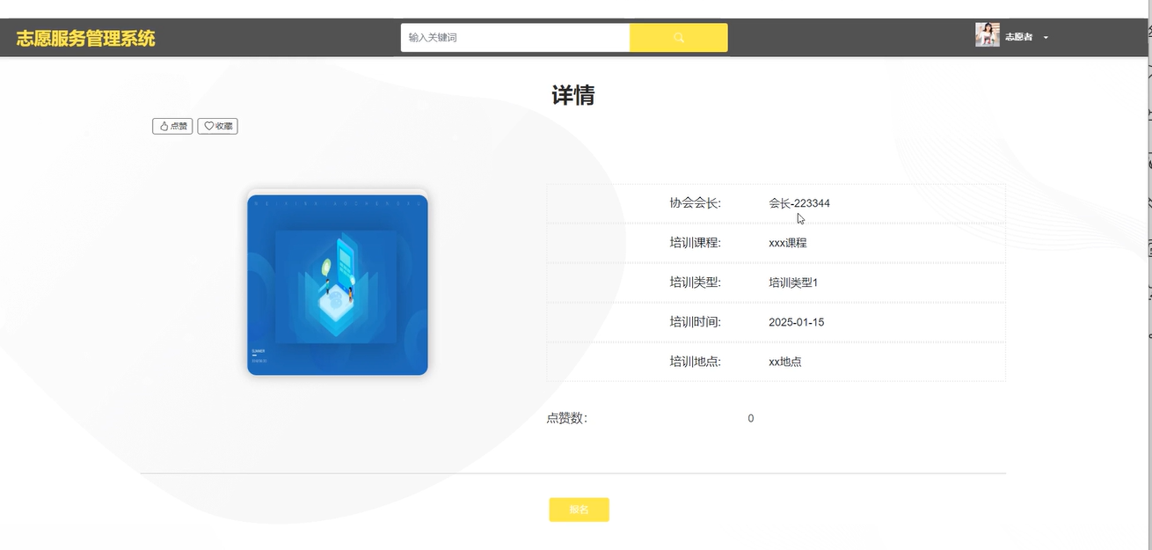Click the yellow search magnifier button

tap(678, 38)
